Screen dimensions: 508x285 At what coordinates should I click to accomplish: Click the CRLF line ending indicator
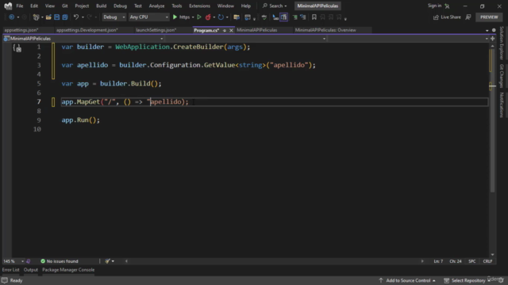point(487,261)
